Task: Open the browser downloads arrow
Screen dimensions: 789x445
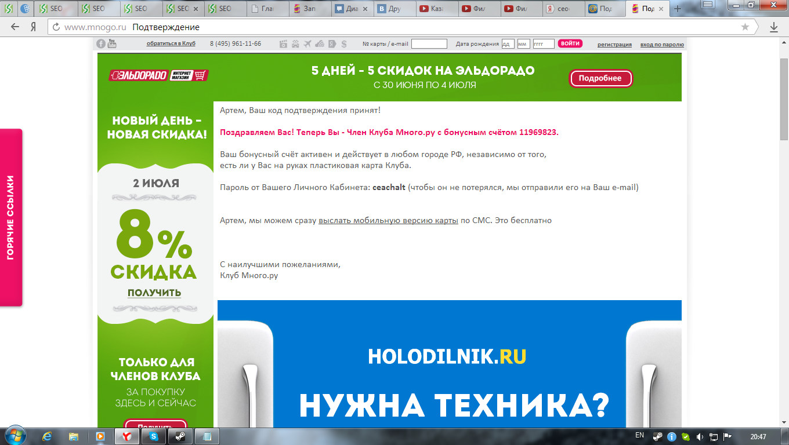Action: [x=774, y=27]
